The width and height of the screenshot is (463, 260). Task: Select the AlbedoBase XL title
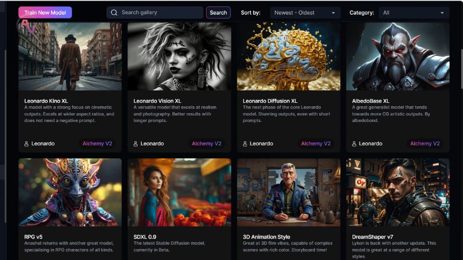[x=370, y=101]
